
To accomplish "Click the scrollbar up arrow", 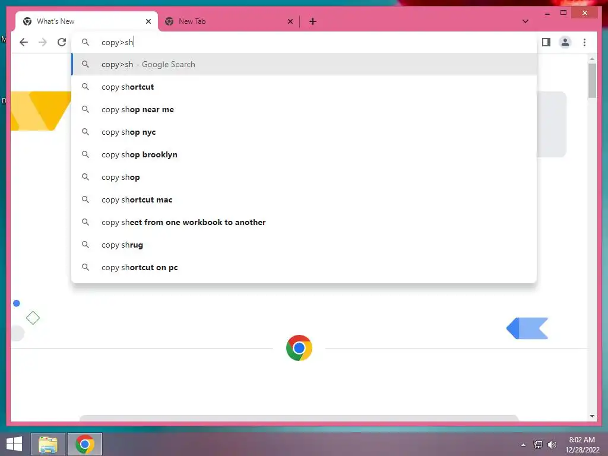I will [592, 59].
